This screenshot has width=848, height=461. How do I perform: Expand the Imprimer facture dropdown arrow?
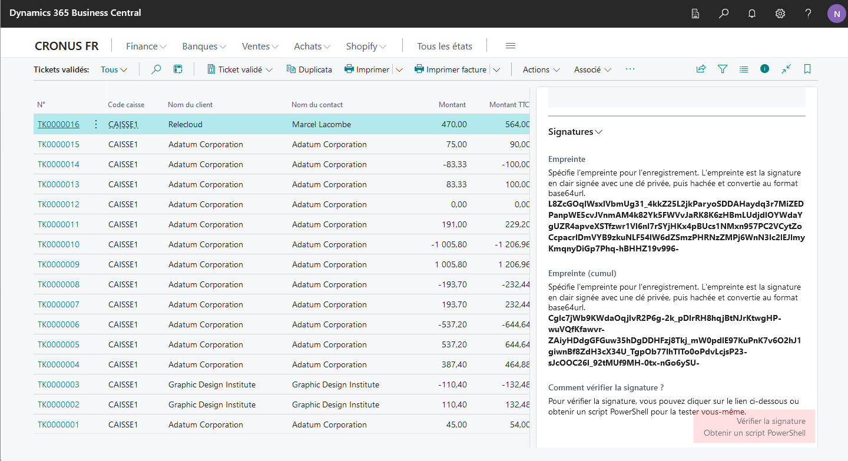(x=496, y=69)
